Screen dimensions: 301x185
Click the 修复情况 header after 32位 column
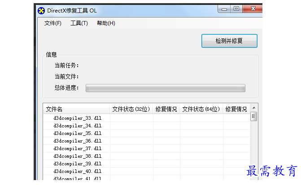(166, 109)
